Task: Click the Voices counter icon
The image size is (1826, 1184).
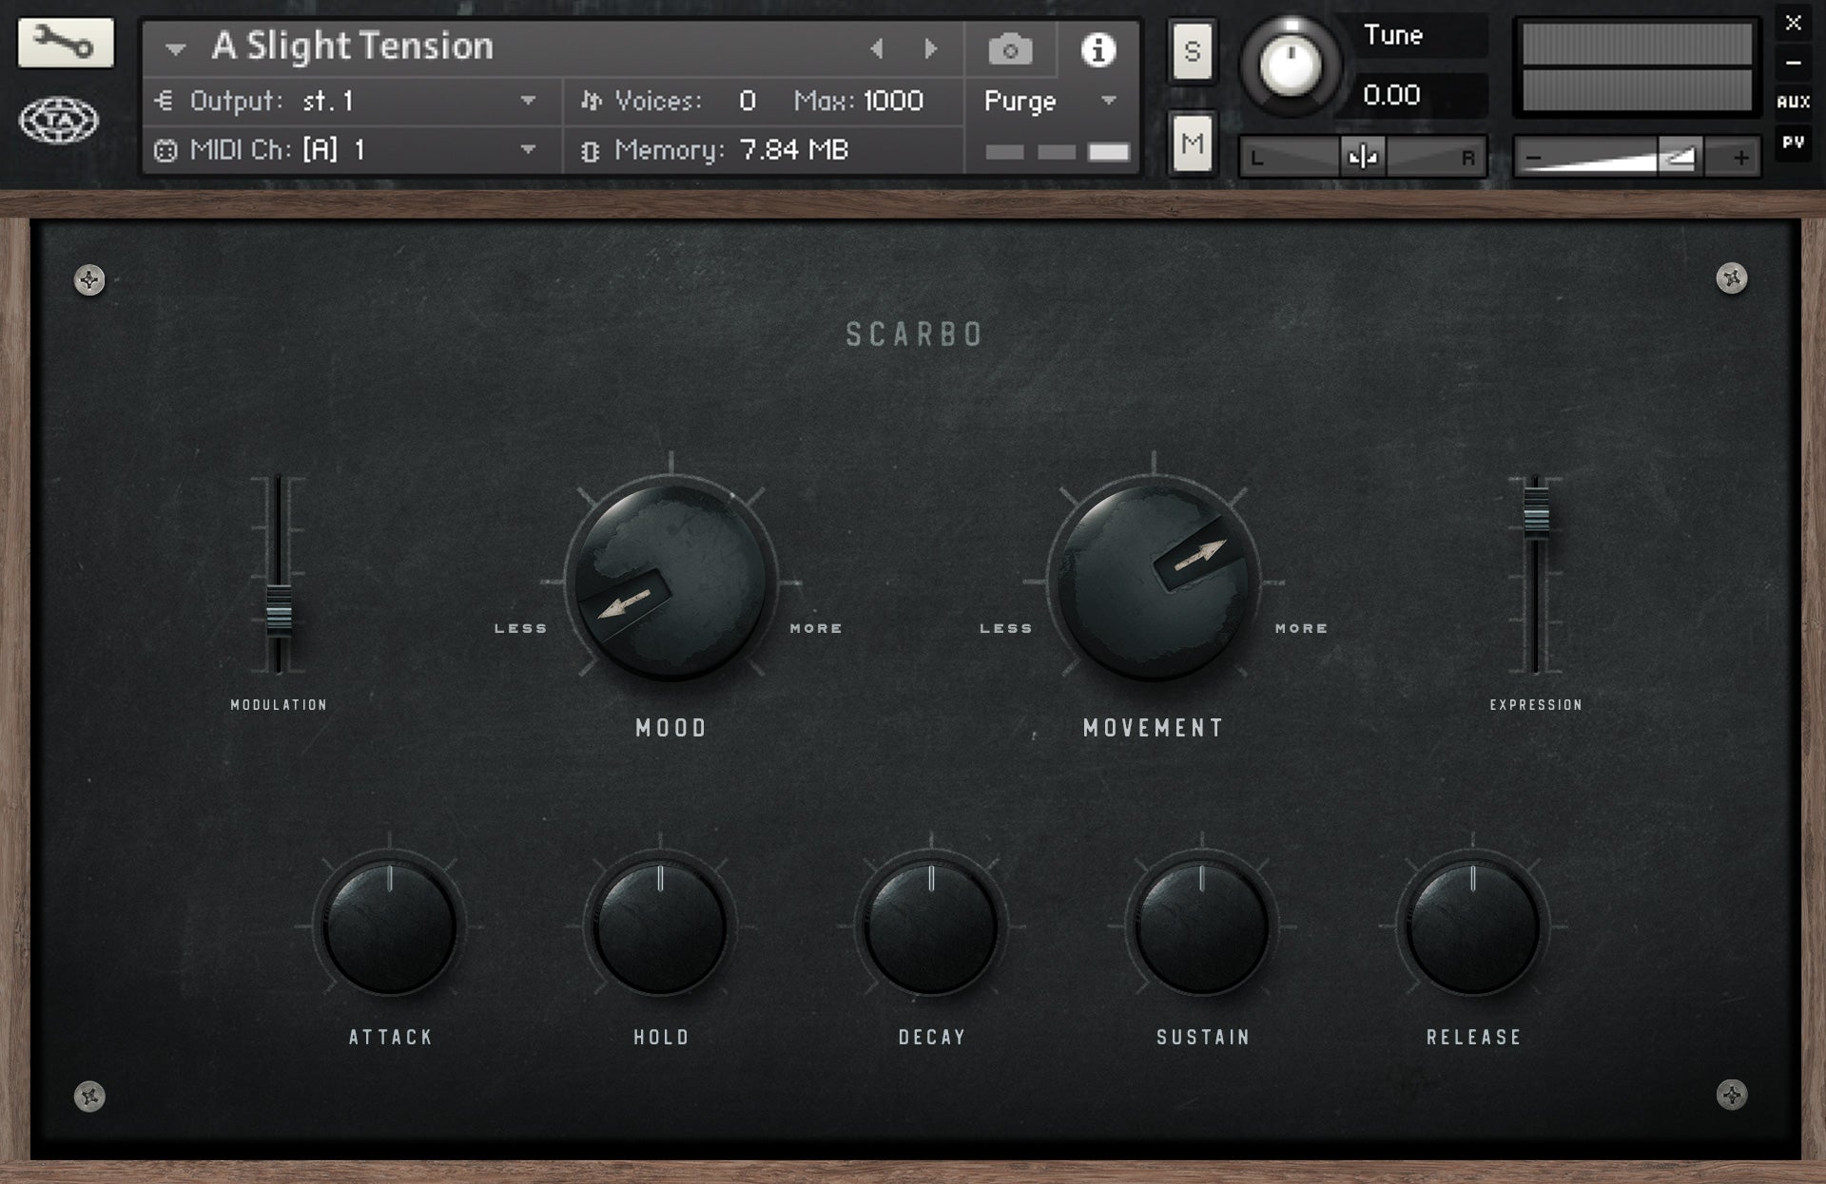Action: (592, 102)
